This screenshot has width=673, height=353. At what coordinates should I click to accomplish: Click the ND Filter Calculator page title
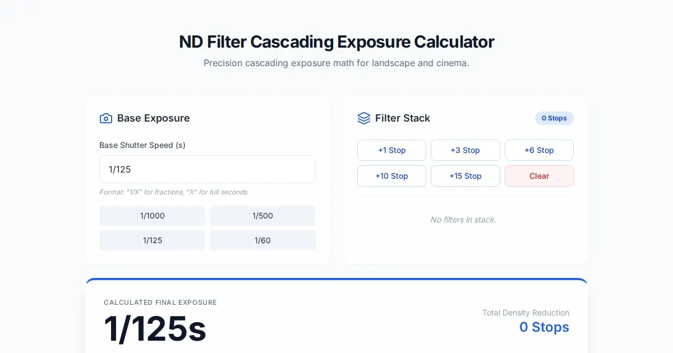pyautogui.click(x=336, y=42)
